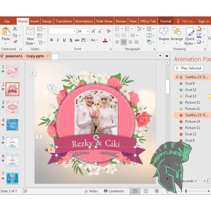This screenshot has width=211, height=211.
Task: Click the Font dialog launcher
Action: click(111, 49)
